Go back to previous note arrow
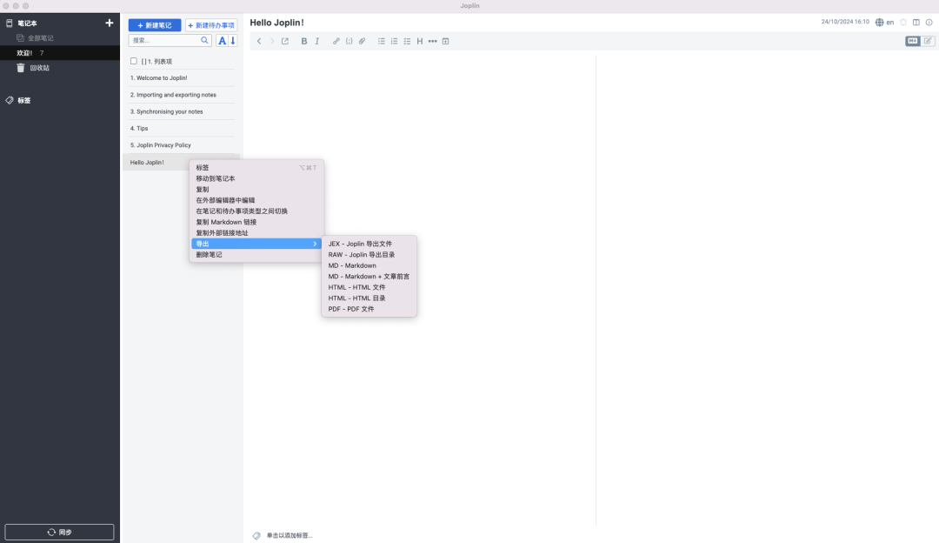Screen dimensions: 939x543 259,42
